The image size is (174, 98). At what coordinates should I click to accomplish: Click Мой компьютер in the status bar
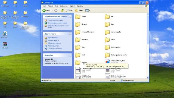coord(128,80)
